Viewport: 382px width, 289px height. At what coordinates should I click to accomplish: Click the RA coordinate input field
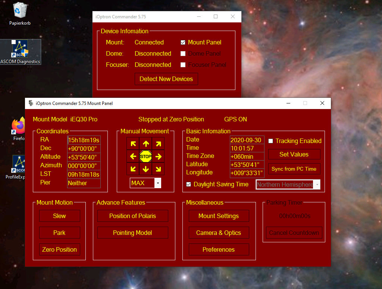(84, 140)
